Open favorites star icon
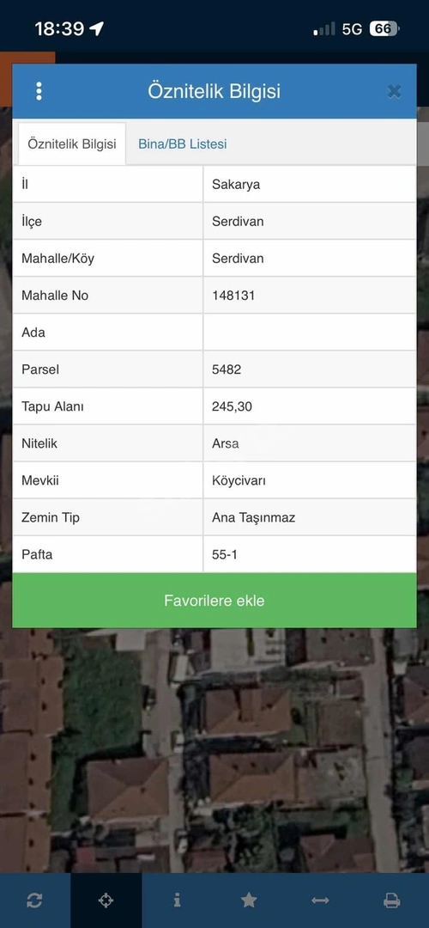429x928 pixels. [249, 901]
